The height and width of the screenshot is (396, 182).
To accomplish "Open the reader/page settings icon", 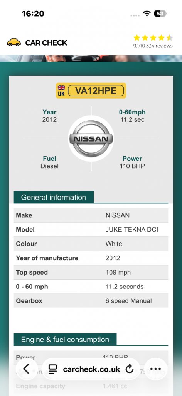I will pos(52,369).
